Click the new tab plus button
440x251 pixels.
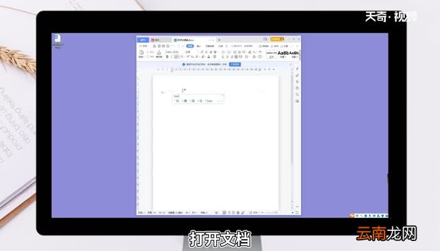(219, 40)
